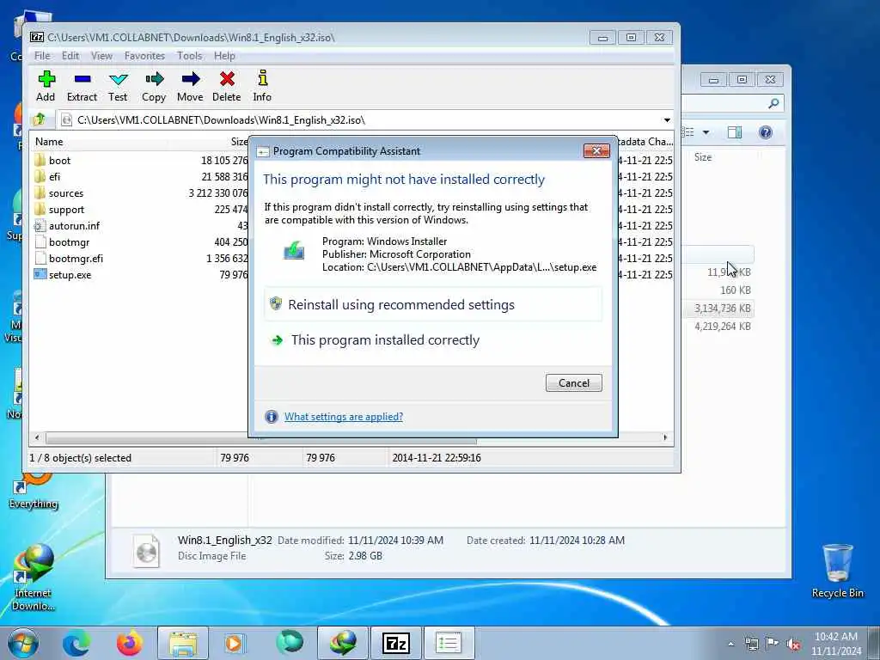
Task: Open the File menu
Action: [42, 56]
